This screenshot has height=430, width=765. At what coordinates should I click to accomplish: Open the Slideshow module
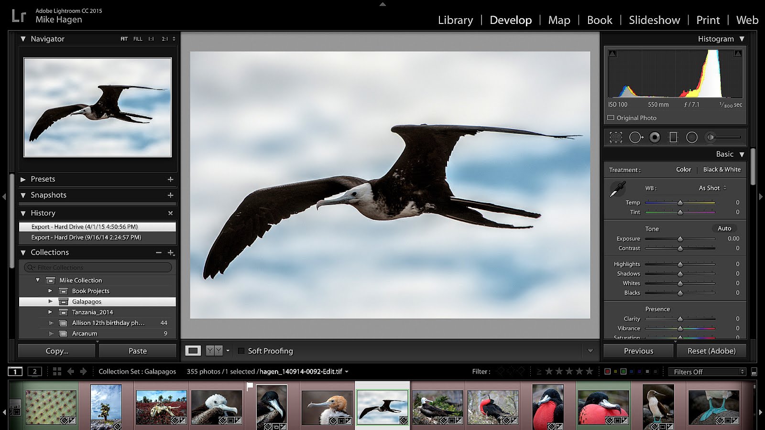[x=654, y=20]
